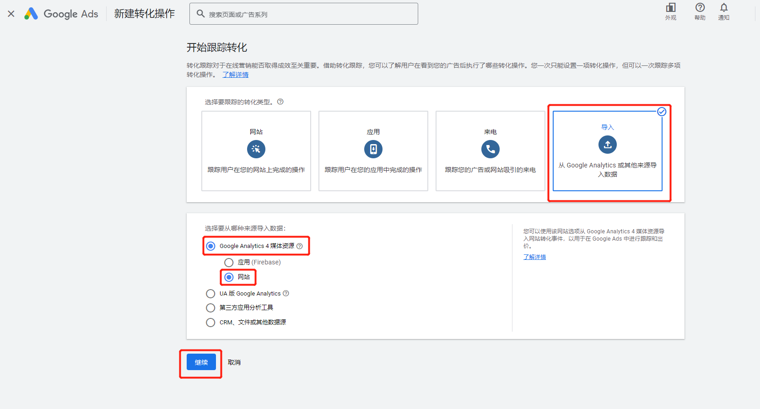Click 跟踪用户在您的网站上完成的操作 description
Screen dimensions: 760x409
(256, 170)
